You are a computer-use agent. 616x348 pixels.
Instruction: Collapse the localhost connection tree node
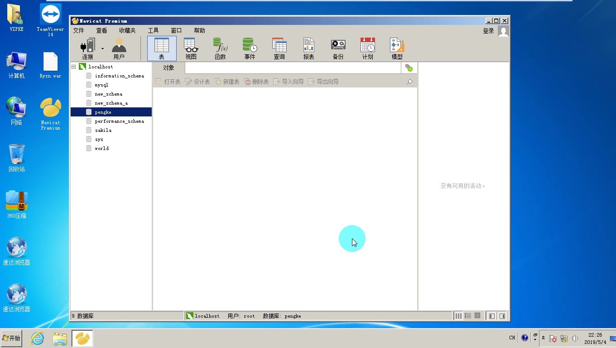(x=74, y=67)
